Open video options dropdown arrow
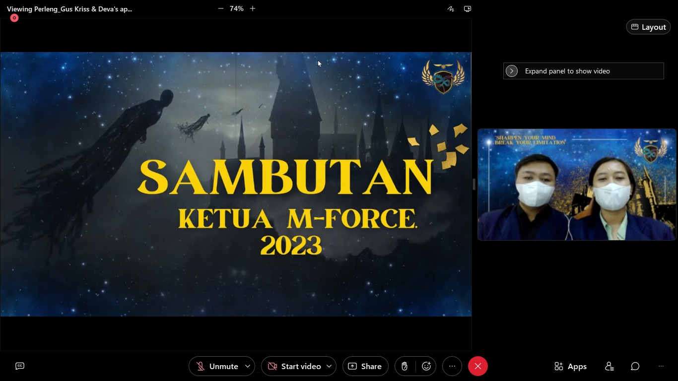The width and height of the screenshot is (678, 381). [329, 366]
